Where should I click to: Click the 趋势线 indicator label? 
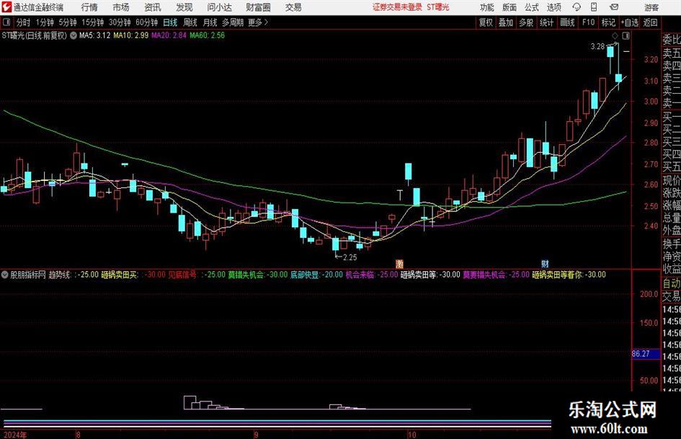pos(60,275)
